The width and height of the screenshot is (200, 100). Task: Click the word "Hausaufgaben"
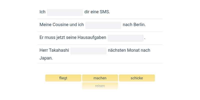pos(92,37)
